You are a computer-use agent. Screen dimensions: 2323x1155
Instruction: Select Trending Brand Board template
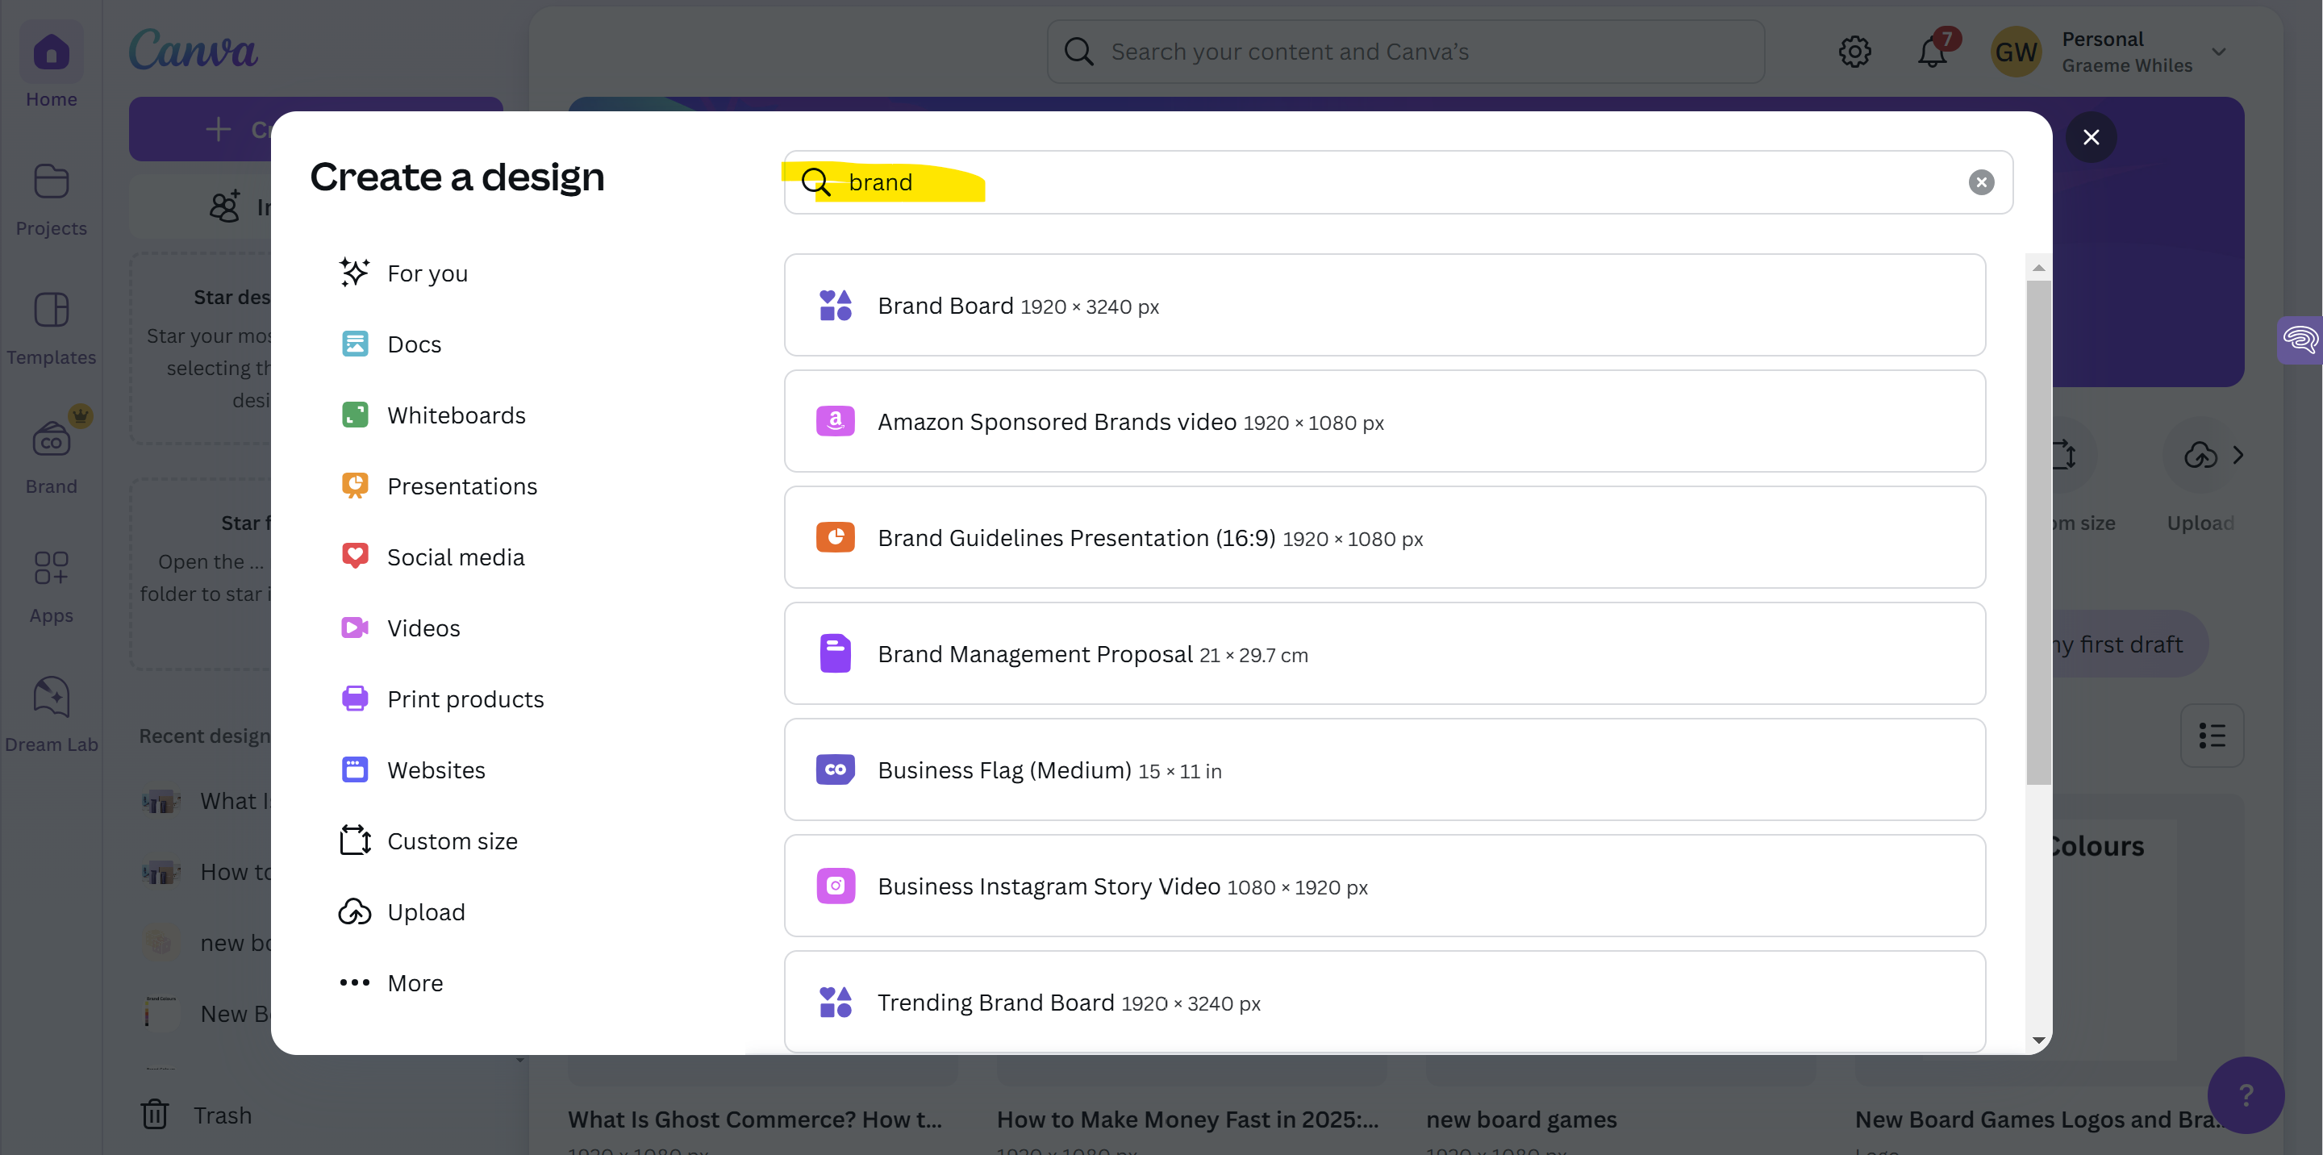1385,999
